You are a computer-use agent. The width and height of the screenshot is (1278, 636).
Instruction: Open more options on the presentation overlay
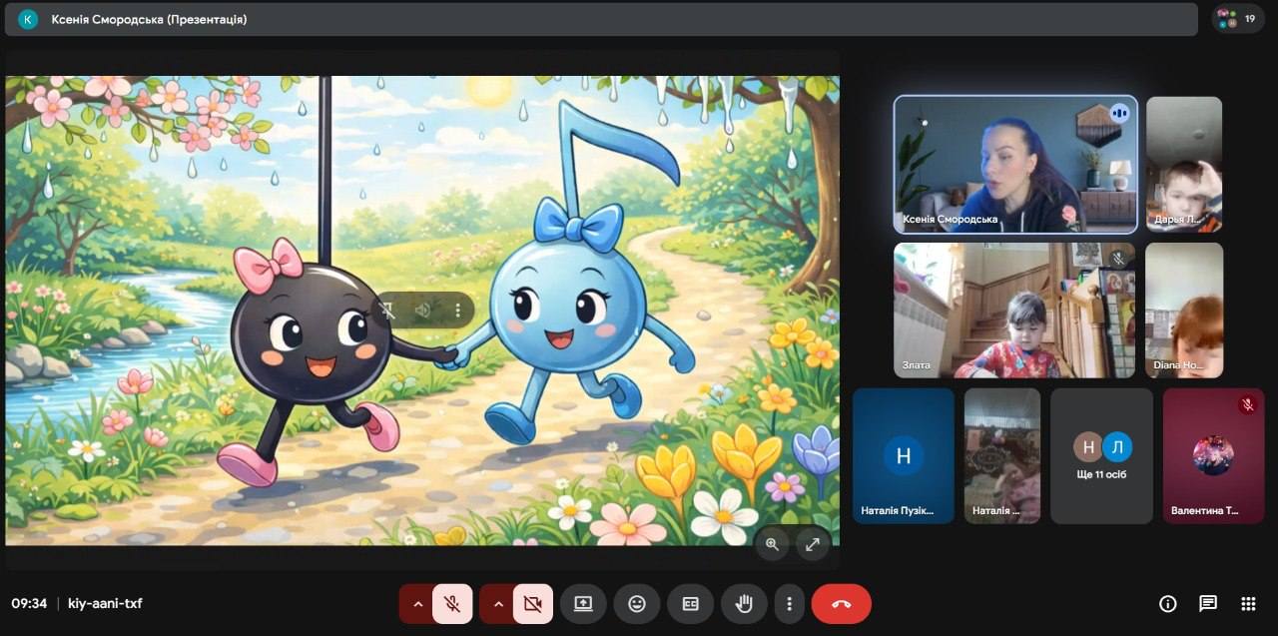coord(457,311)
